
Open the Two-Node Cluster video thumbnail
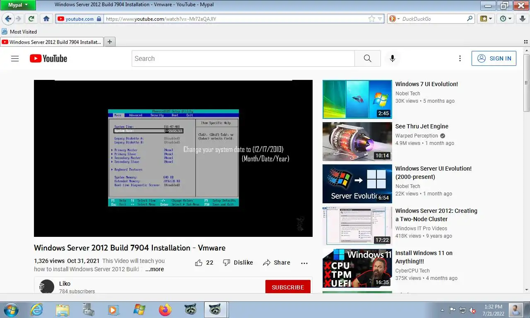click(357, 226)
